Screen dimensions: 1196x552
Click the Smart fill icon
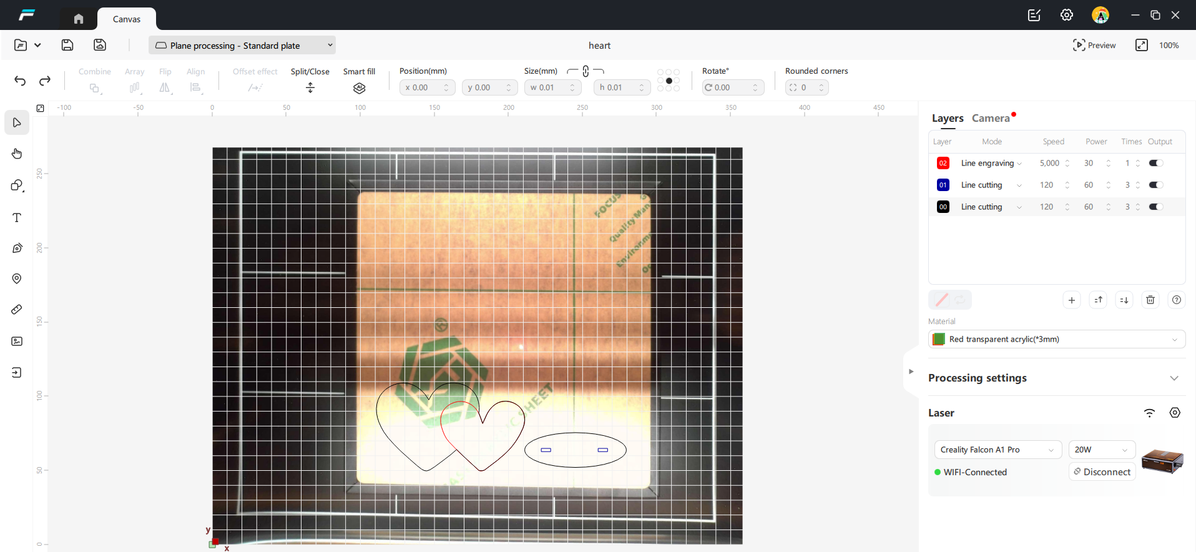359,88
